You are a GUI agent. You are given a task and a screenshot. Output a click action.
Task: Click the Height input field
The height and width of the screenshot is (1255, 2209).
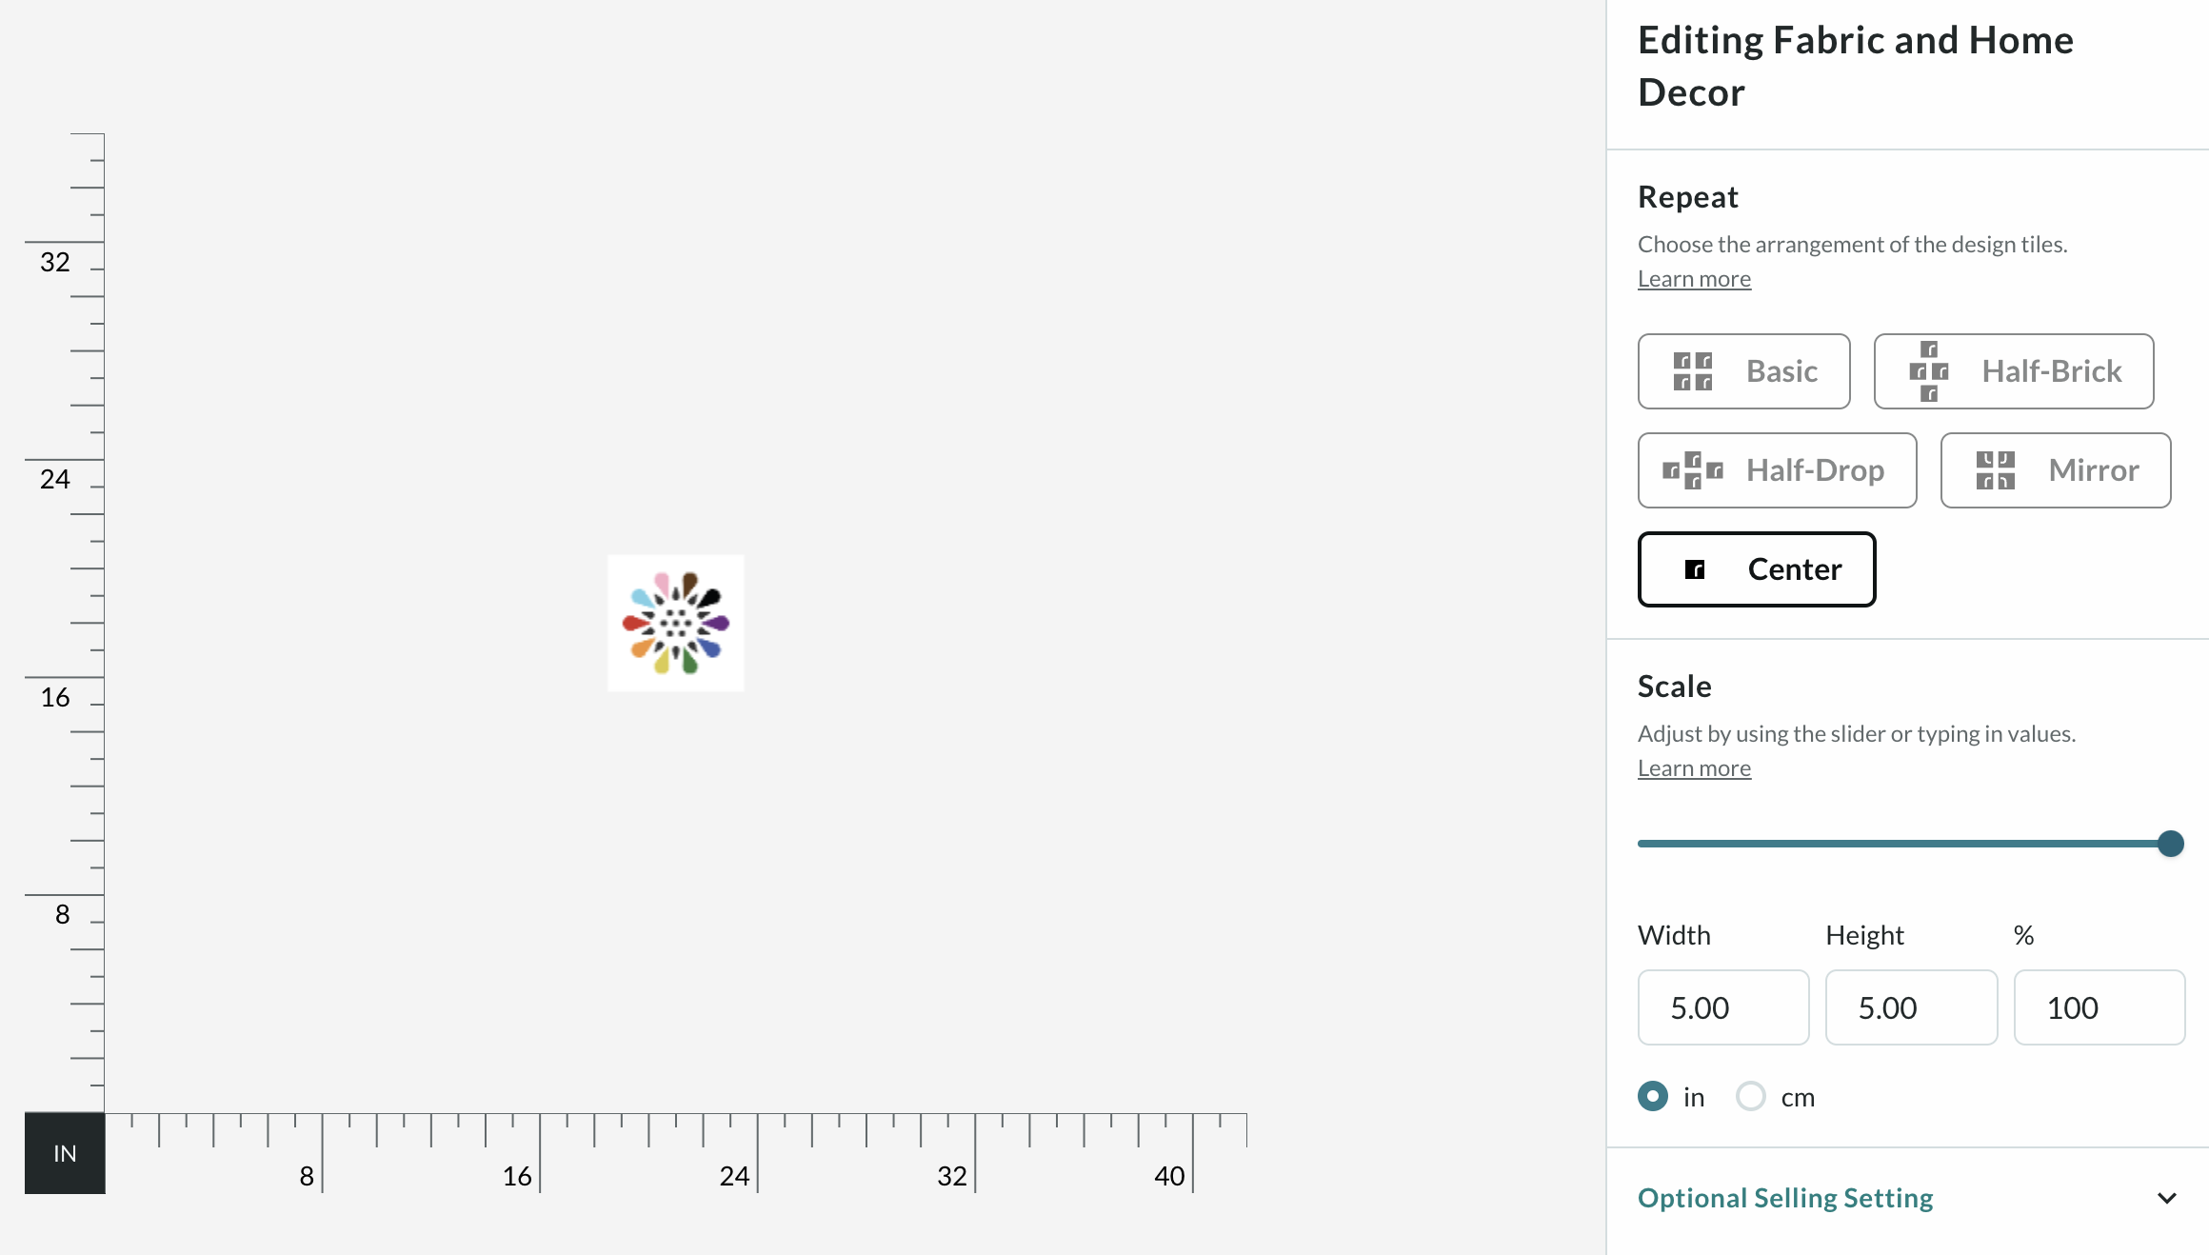click(1911, 1007)
